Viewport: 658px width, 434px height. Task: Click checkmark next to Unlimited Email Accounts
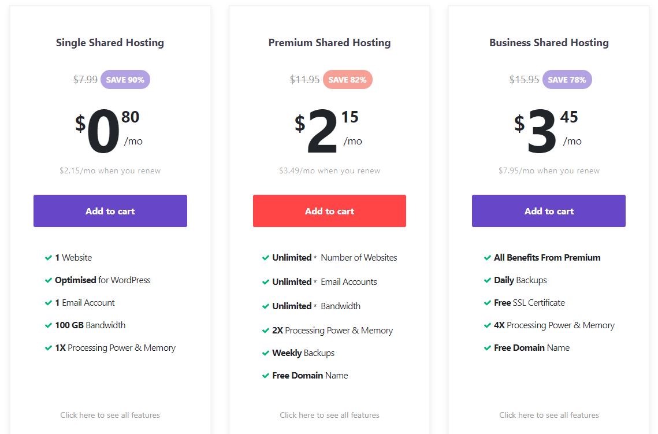click(x=266, y=282)
